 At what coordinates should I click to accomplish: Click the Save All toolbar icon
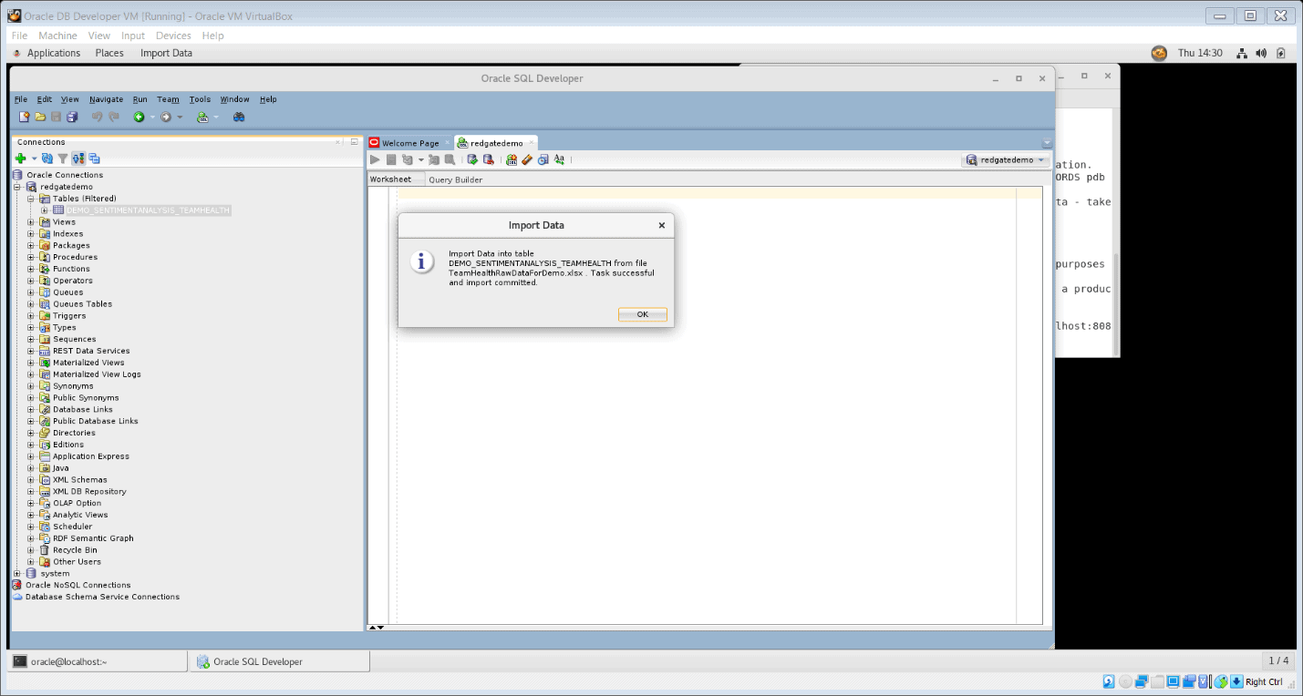pyautogui.click(x=72, y=117)
